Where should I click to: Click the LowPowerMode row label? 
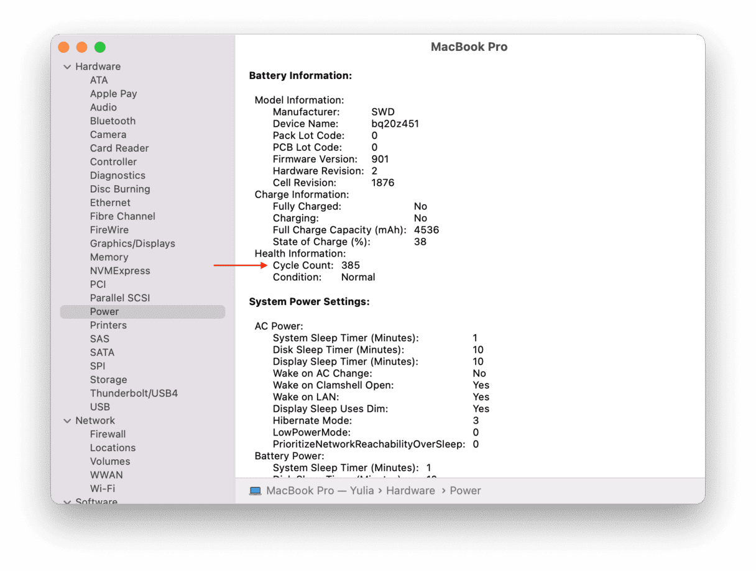click(311, 433)
